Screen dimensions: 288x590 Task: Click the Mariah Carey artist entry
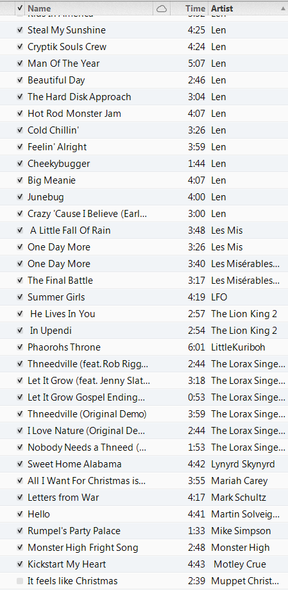(239, 481)
